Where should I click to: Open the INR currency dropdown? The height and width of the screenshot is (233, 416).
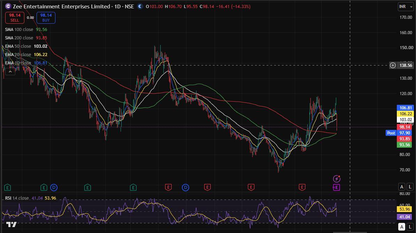(406, 6)
